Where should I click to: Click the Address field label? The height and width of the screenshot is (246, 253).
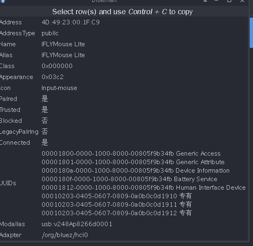click(11, 22)
